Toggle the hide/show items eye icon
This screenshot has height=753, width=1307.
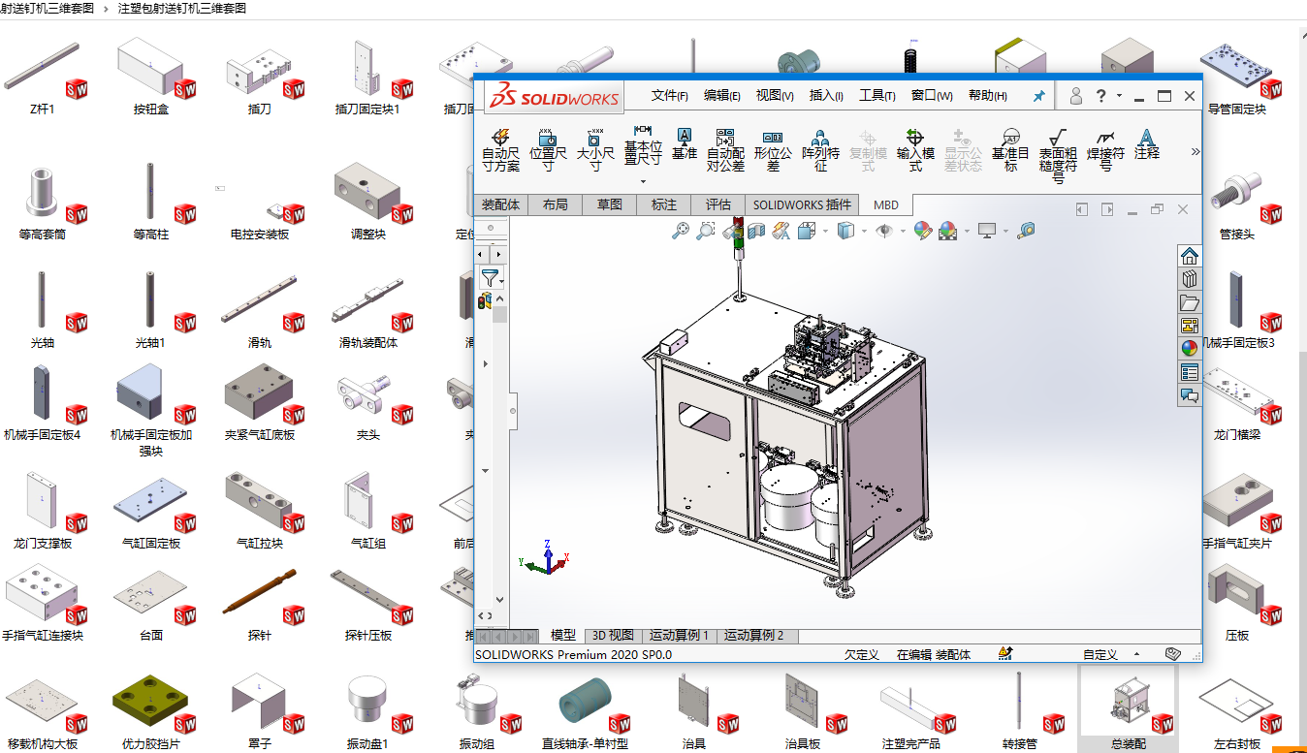[x=883, y=231]
